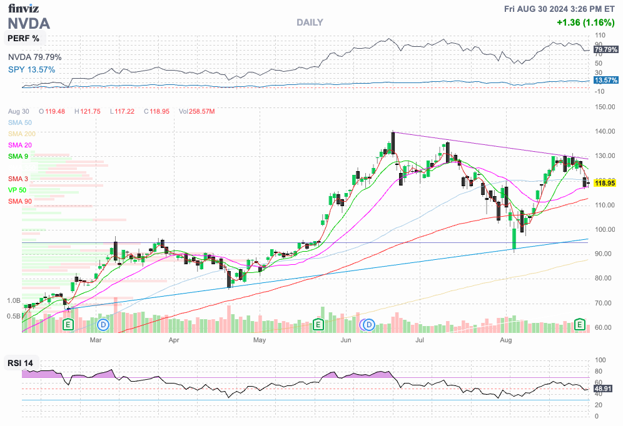Click the 100.00 price axis label
This screenshot has height=426, width=623.
point(605,230)
